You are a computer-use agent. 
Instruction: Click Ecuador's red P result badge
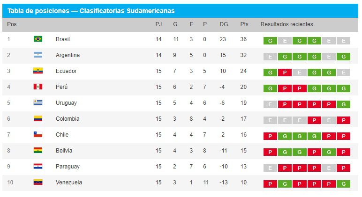(285, 73)
